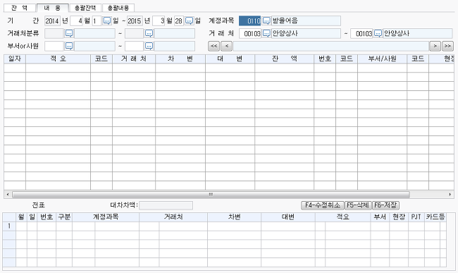The height and width of the screenshot is (273, 458).
Task: Click the 대차차액 value field
Action: click(x=166, y=205)
